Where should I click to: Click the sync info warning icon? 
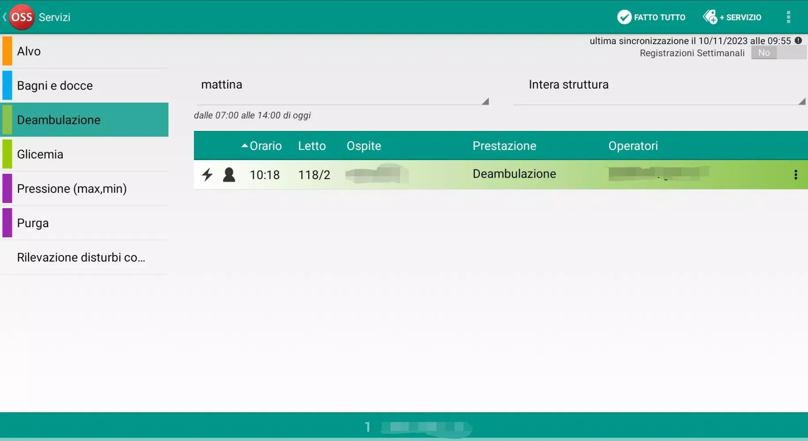(x=798, y=41)
